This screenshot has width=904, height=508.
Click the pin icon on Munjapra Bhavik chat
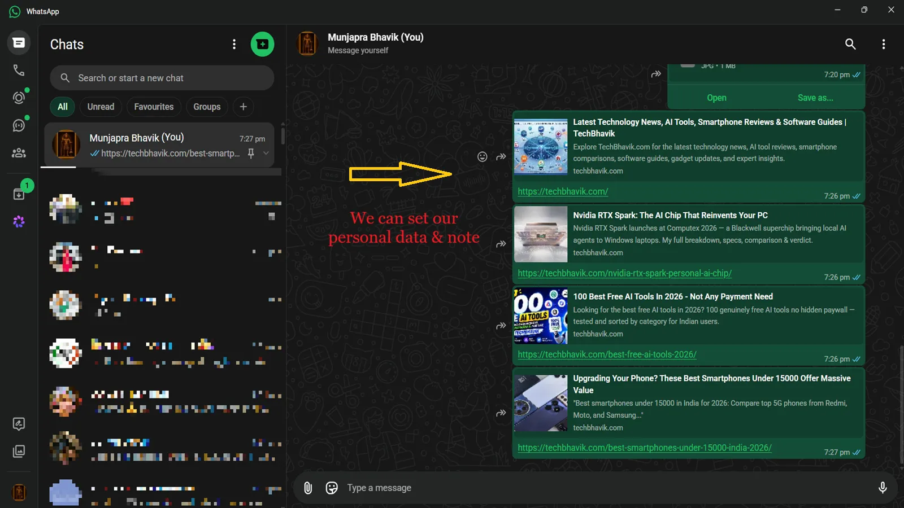[251, 153]
